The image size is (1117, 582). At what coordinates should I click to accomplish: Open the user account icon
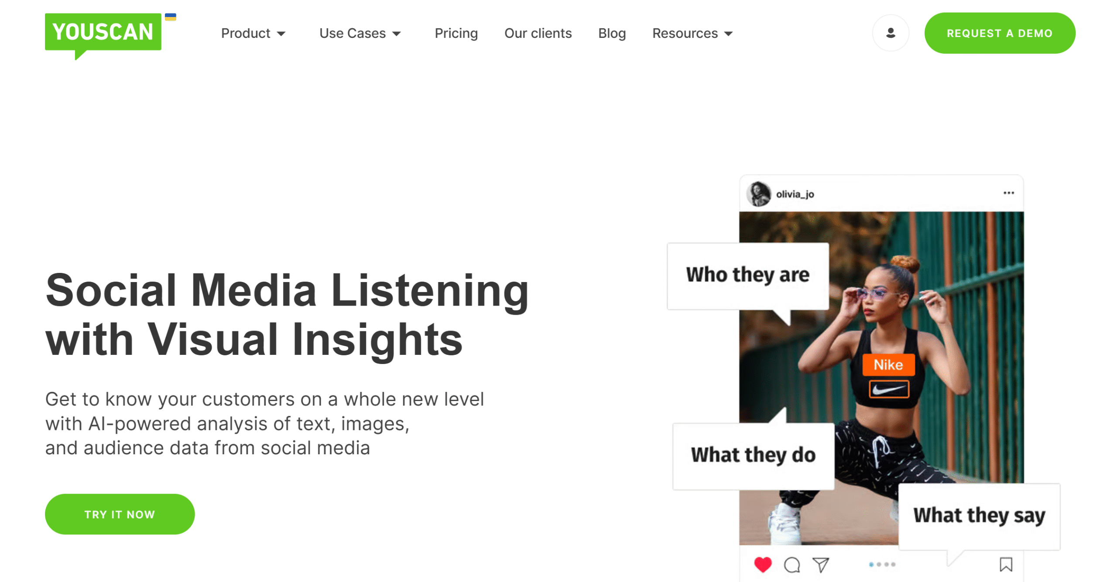[x=891, y=33]
